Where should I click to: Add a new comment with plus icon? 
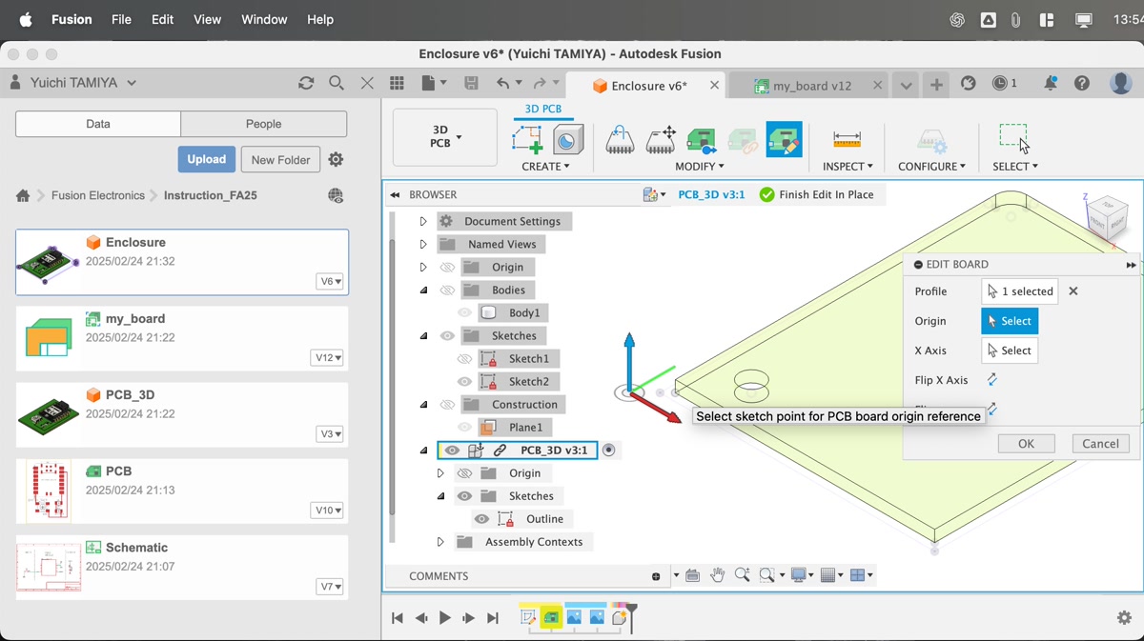coord(656,576)
